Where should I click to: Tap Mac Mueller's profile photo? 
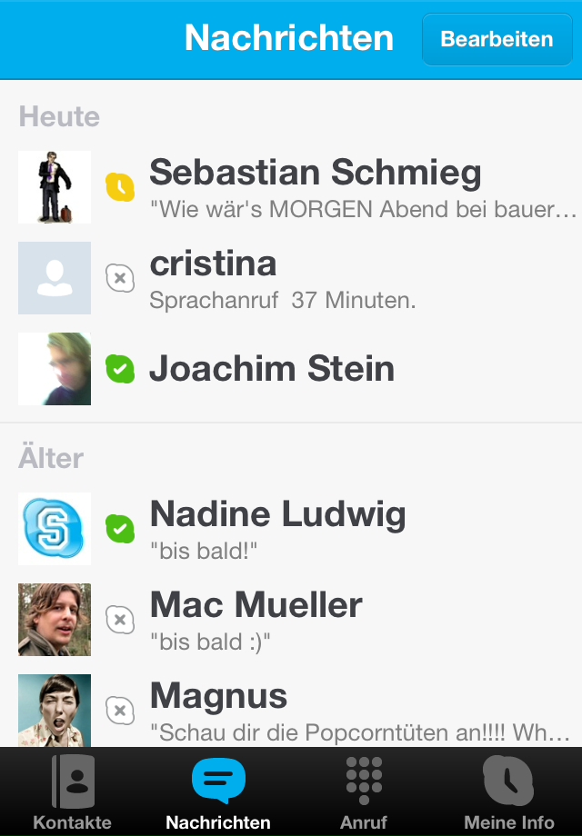tap(55, 620)
